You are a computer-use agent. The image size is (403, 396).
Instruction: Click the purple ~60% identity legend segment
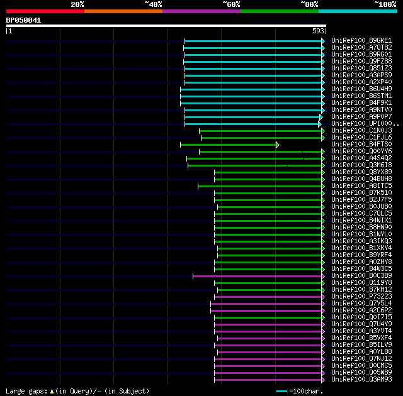pyautogui.click(x=201, y=11)
